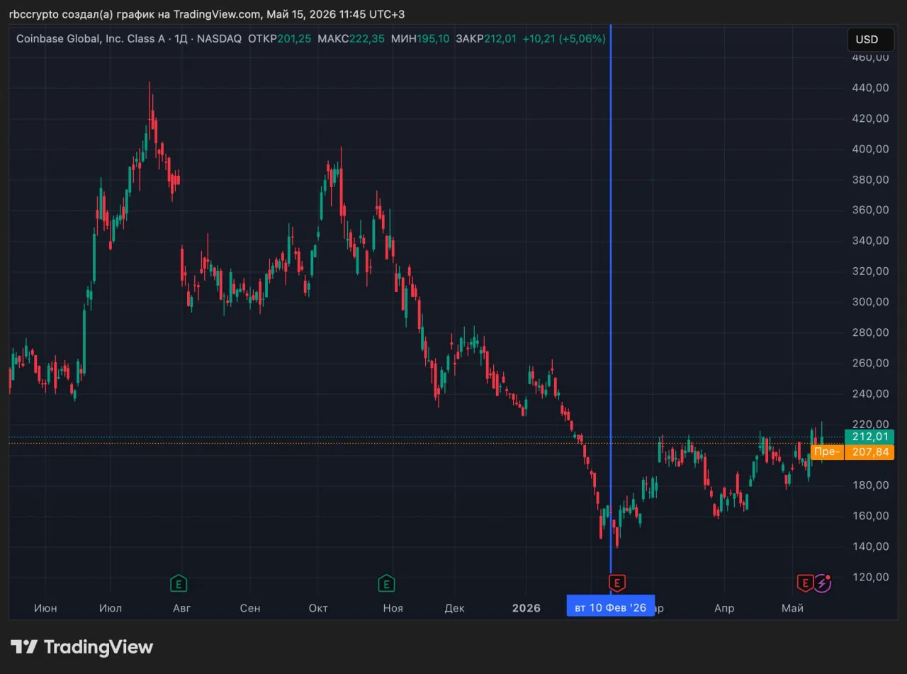Screen dimensions: 907x674
Task: Click the Май label on the time axis
Action: click(792, 608)
